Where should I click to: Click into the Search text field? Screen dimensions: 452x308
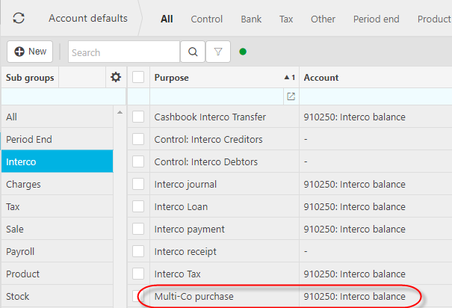123,52
